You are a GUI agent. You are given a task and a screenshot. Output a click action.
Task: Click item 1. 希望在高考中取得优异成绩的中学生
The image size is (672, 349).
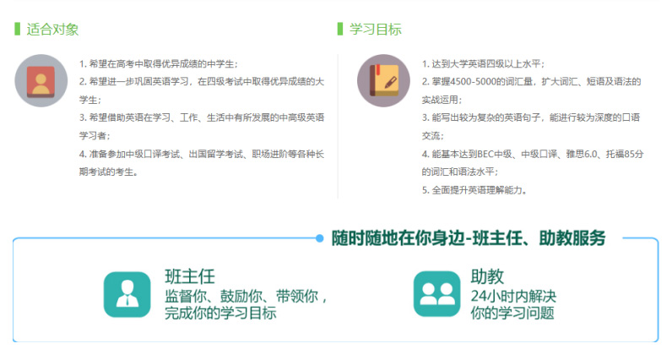[x=158, y=64]
